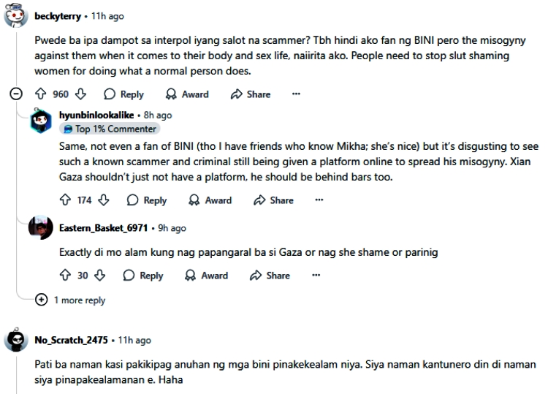Open more options on Eastern_Basket_6971's comment
This screenshot has width=548, height=394.
click(316, 276)
